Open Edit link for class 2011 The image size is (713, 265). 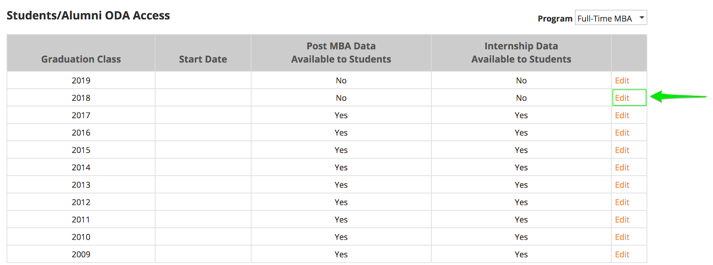(x=622, y=220)
